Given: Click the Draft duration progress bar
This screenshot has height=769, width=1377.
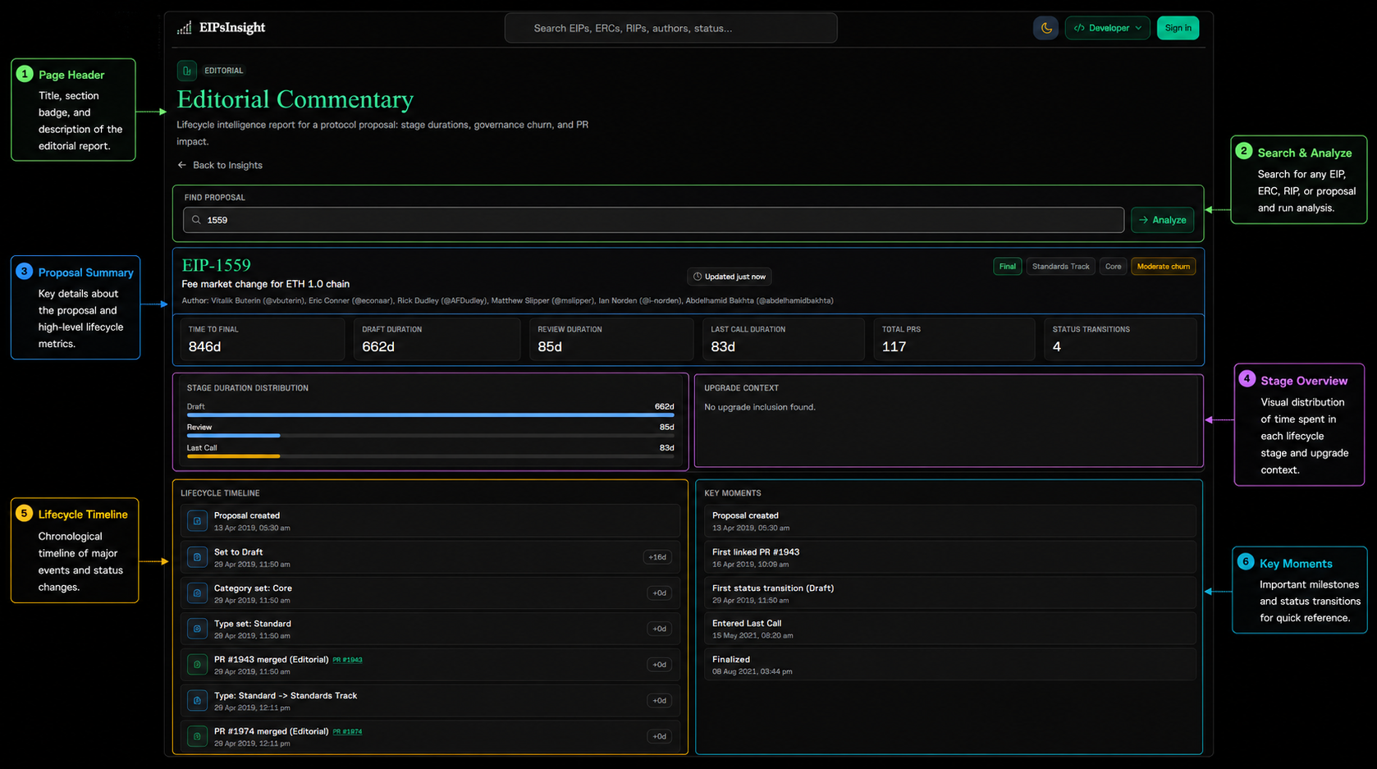Looking at the screenshot, I should pyautogui.click(x=430, y=415).
